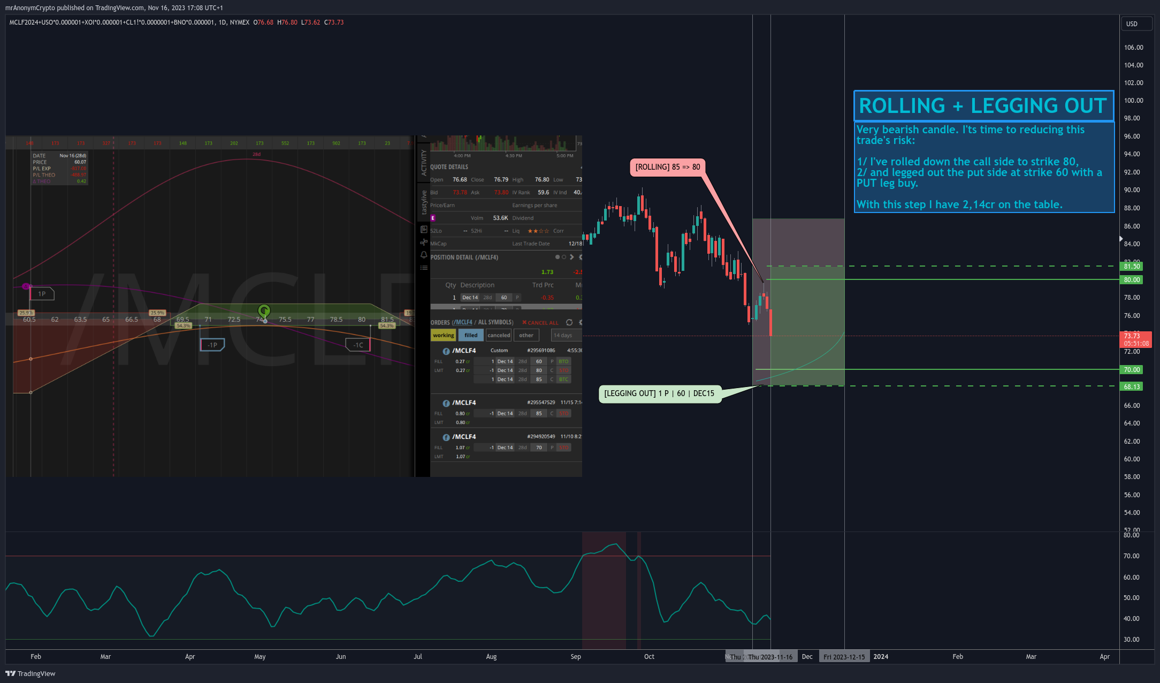Click the P/L THEO value in the tooltip

79,175
